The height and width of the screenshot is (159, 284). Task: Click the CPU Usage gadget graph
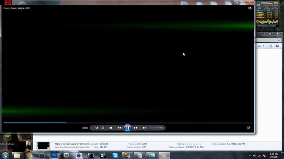[x=267, y=22]
